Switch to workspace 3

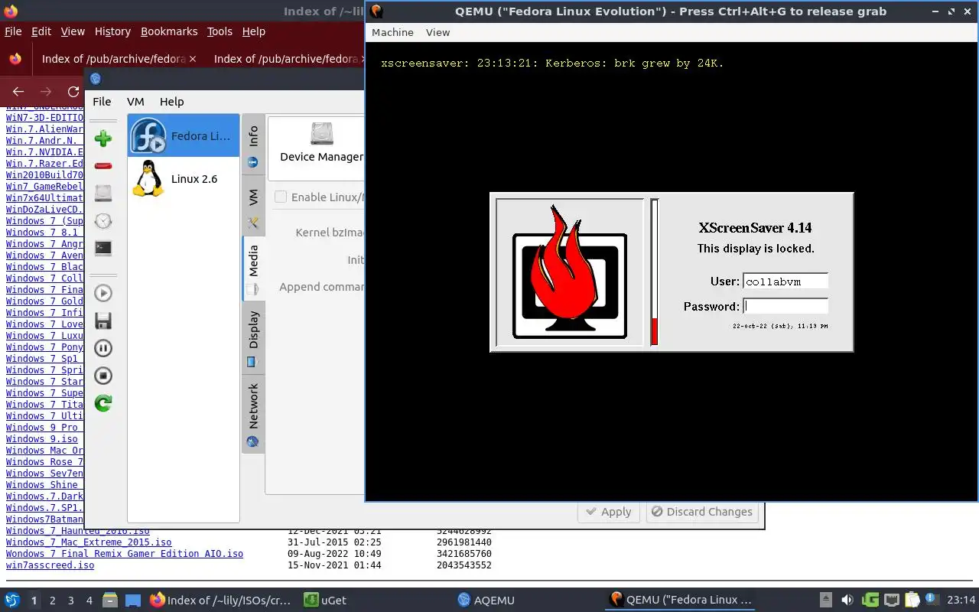point(70,601)
